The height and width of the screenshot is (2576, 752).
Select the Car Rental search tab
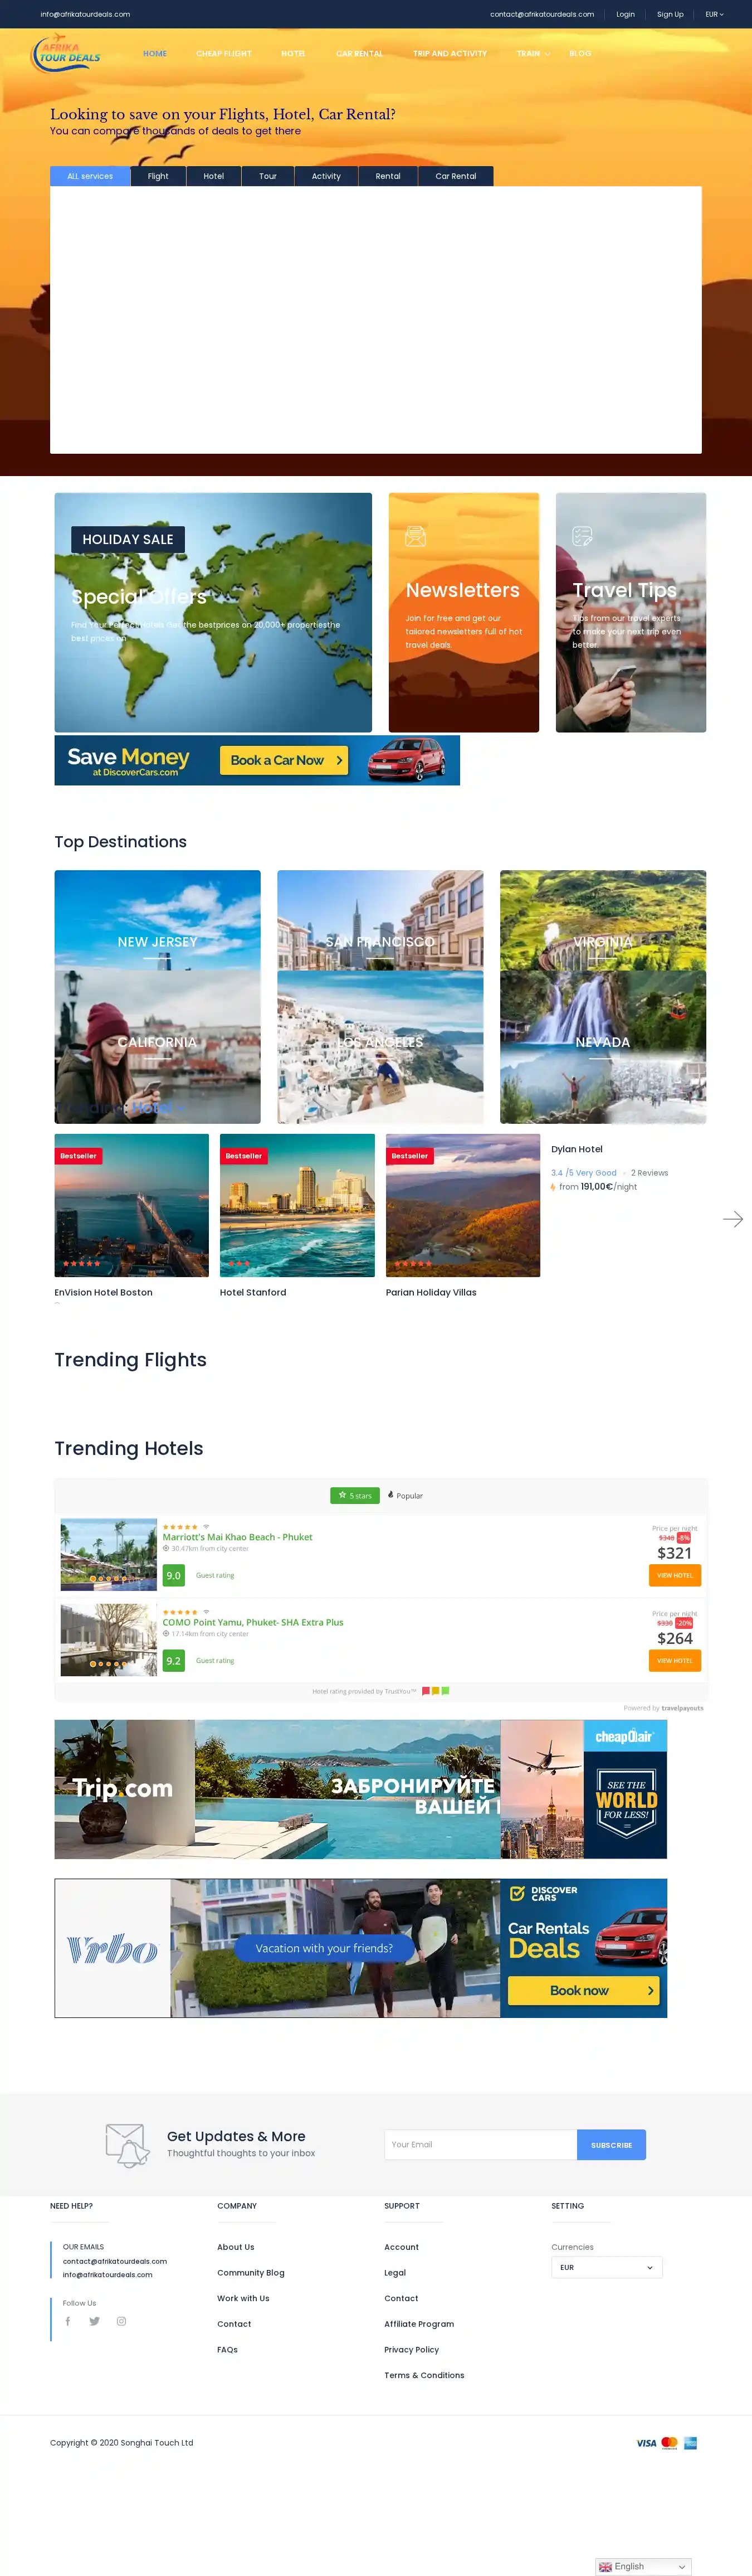click(x=456, y=176)
